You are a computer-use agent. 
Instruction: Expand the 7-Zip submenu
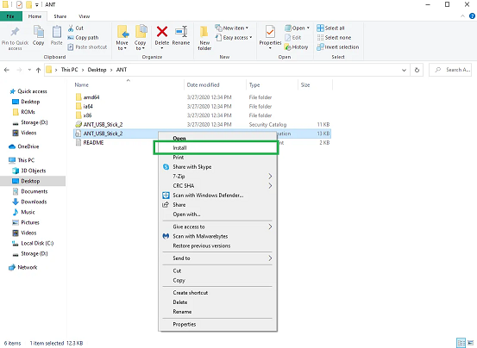(217, 176)
